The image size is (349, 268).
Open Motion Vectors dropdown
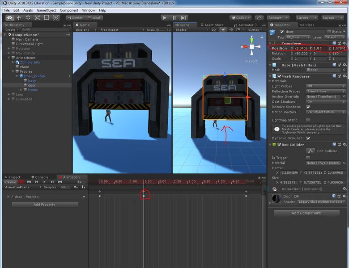pyautogui.click(x=326, y=112)
